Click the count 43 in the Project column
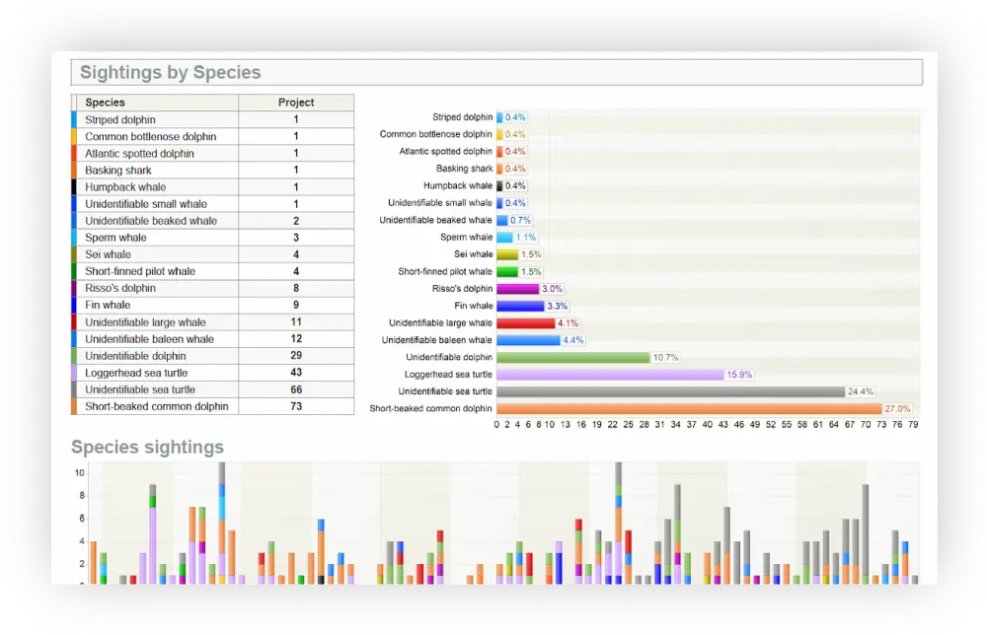The image size is (987, 635). click(296, 373)
